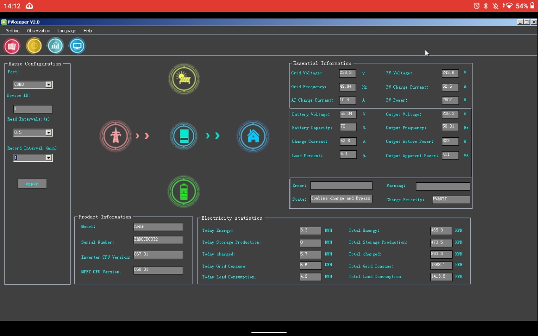538x336 pixels.
Task: Click the green battery icon
Action: click(x=184, y=192)
